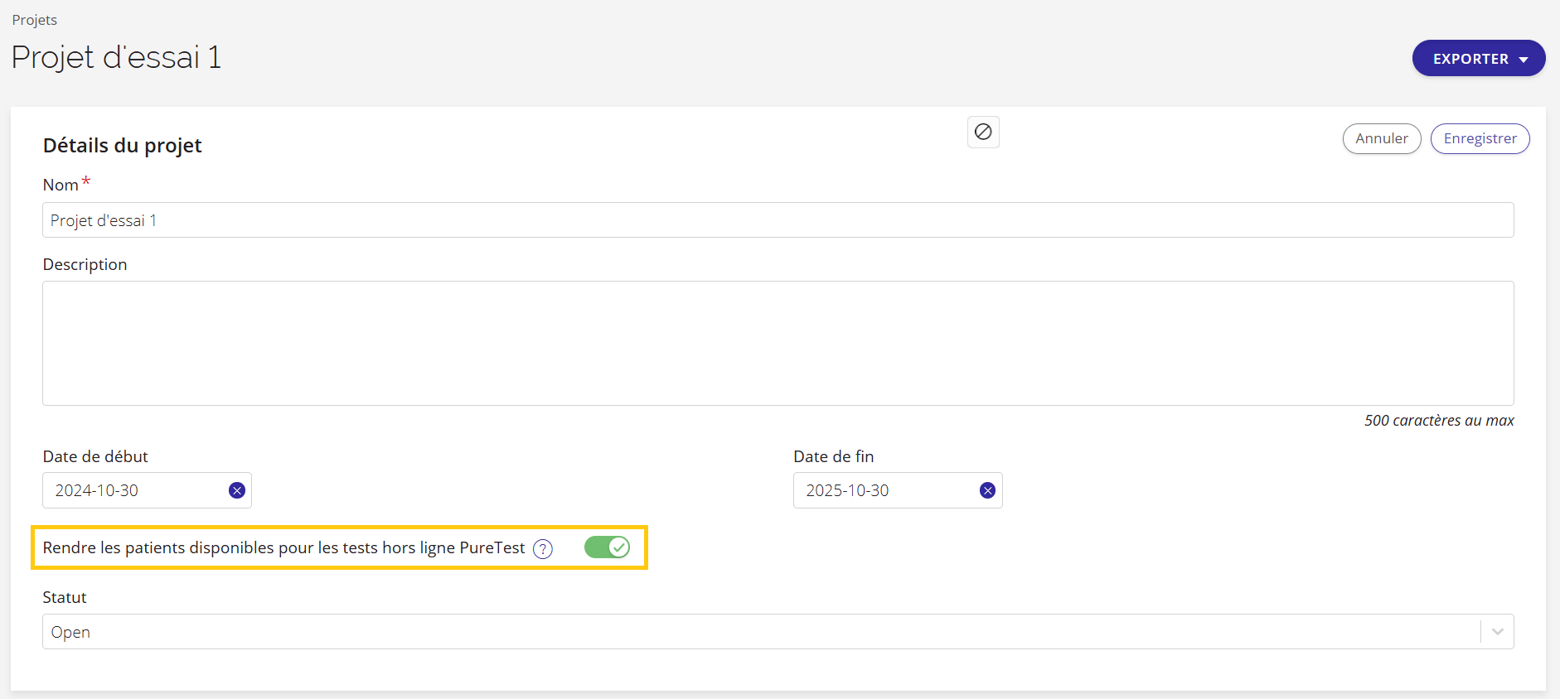Click the Projet d'essai 1 page title
This screenshot has height=699, width=1560.
(x=116, y=57)
